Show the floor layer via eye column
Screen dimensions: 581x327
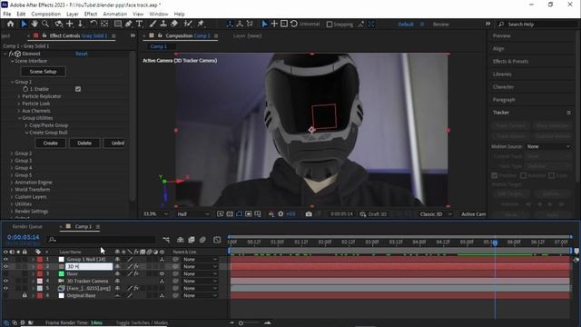5,273
